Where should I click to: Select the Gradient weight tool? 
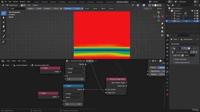(4, 31)
